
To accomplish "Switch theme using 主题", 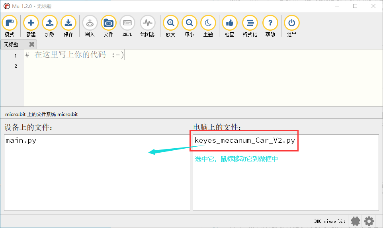I will click(x=208, y=26).
